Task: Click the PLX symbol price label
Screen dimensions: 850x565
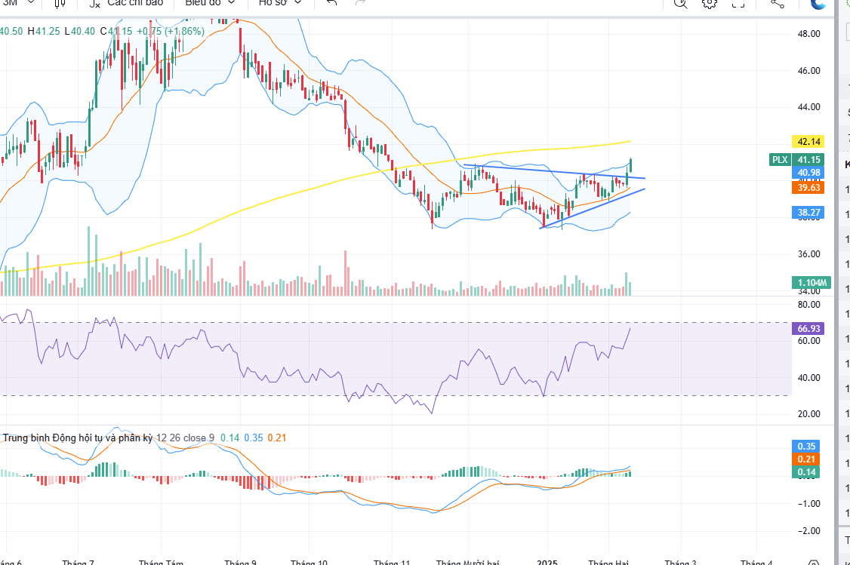Action: coord(780,160)
